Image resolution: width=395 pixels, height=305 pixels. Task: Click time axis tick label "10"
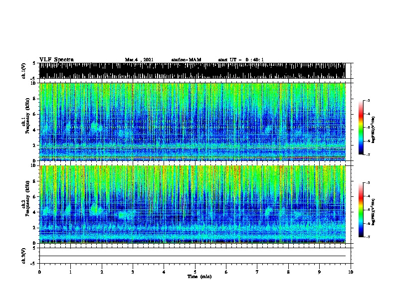(351, 272)
